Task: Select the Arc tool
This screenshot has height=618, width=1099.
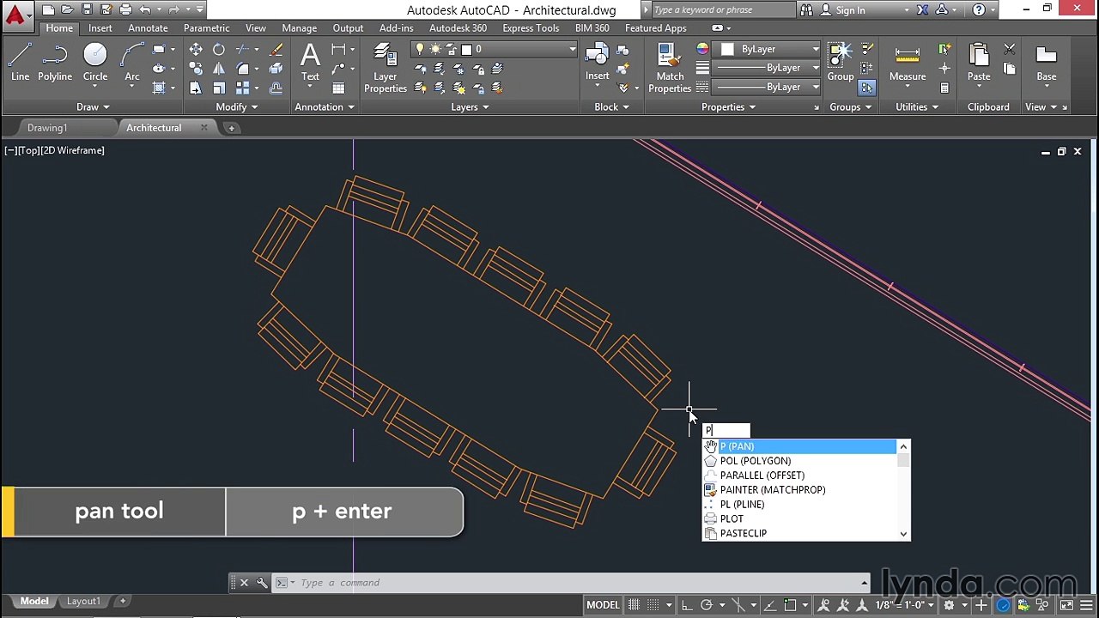Action: [x=131, y=62]
